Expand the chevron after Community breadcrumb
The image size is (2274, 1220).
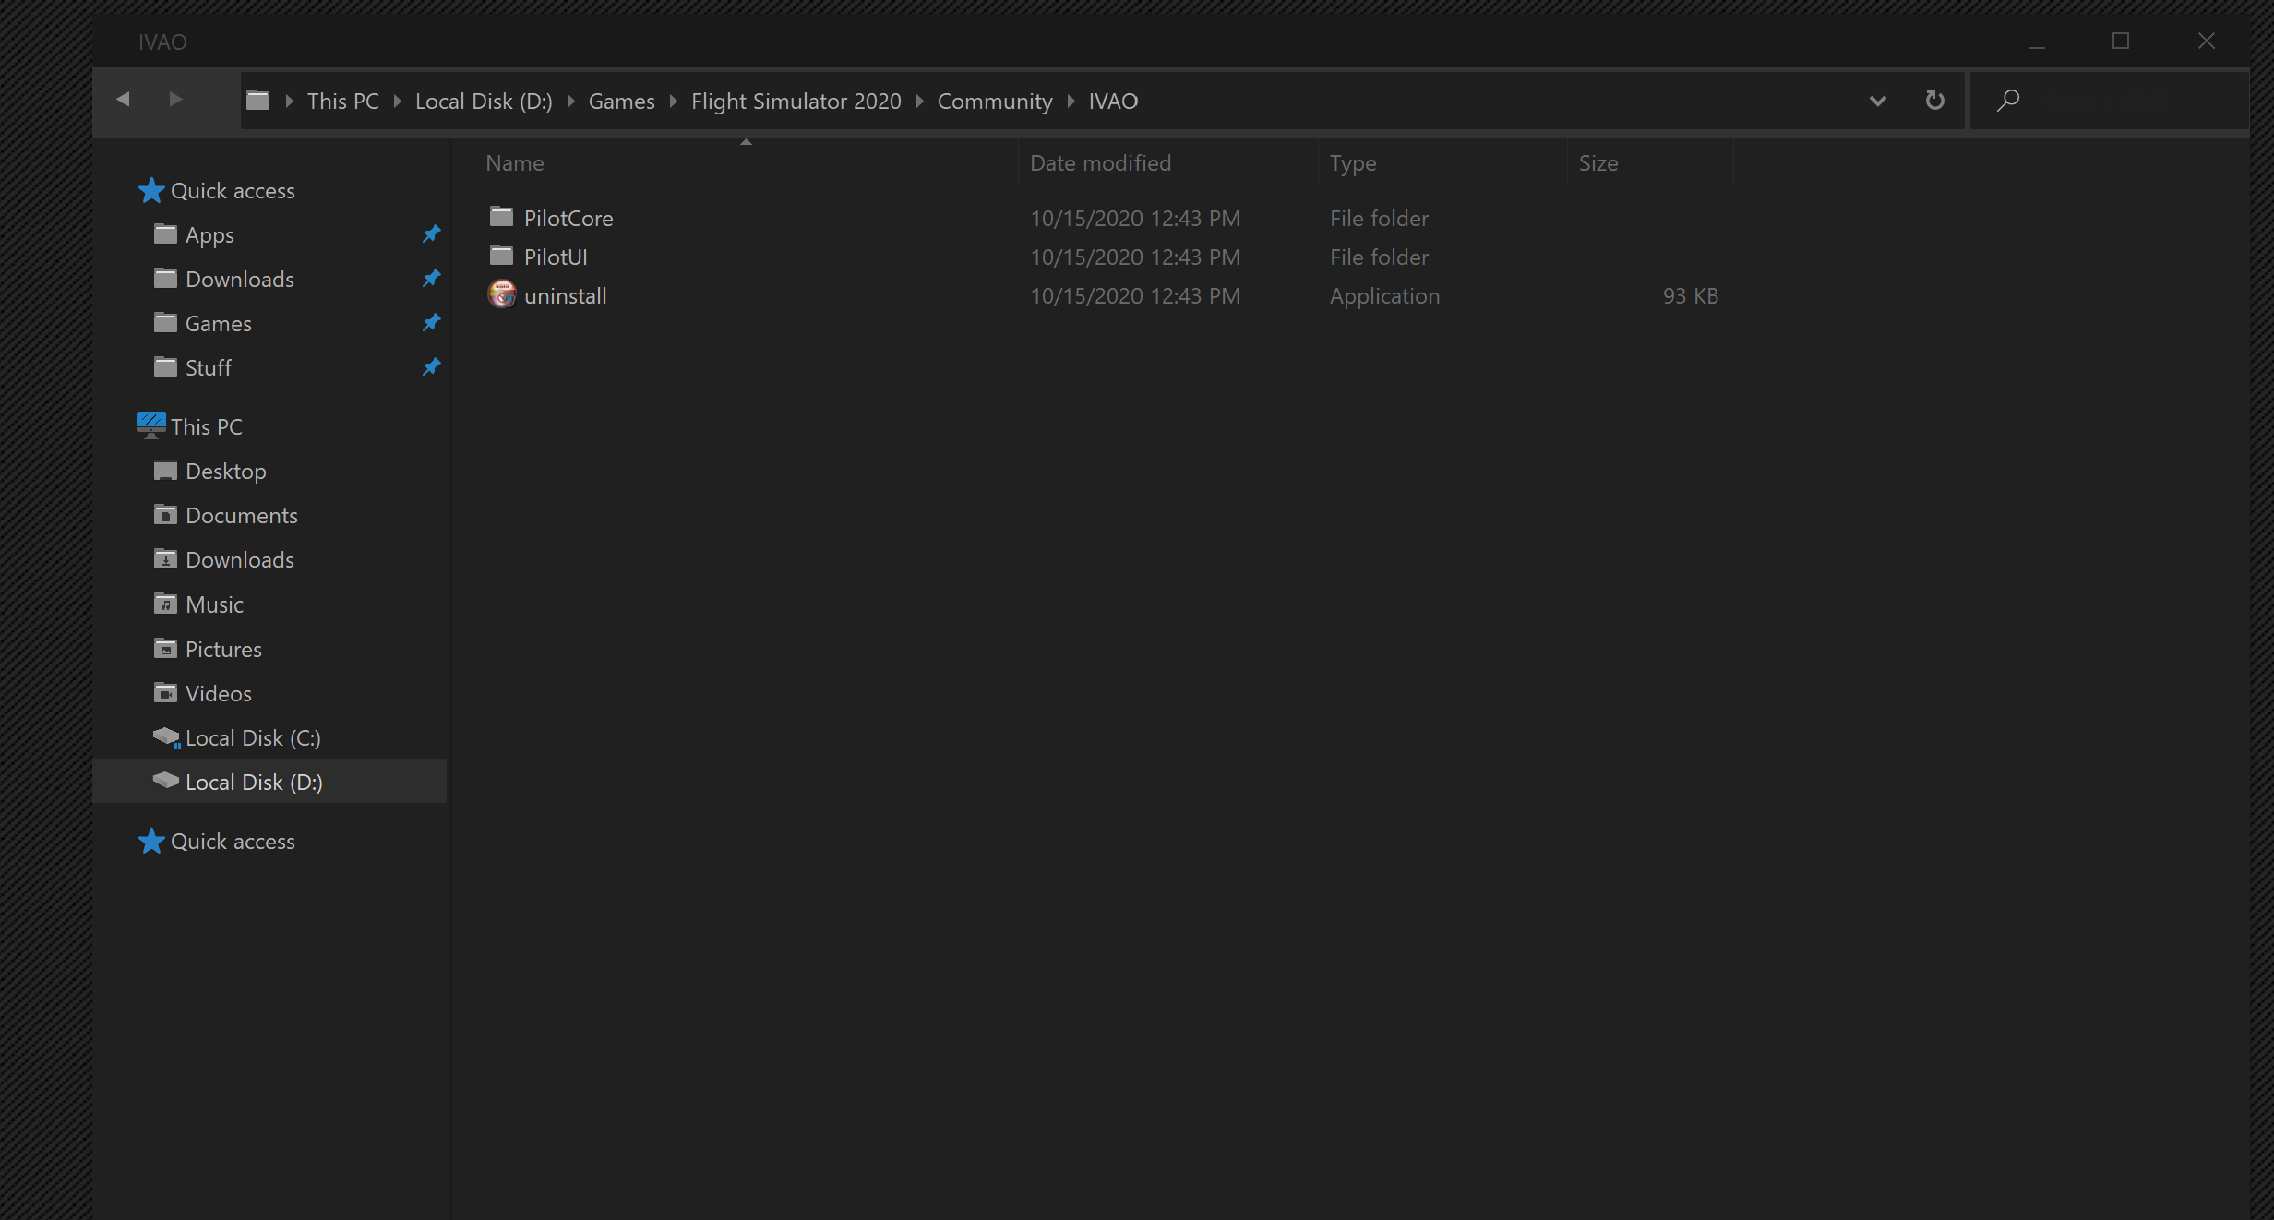(x=1071, y=102)
